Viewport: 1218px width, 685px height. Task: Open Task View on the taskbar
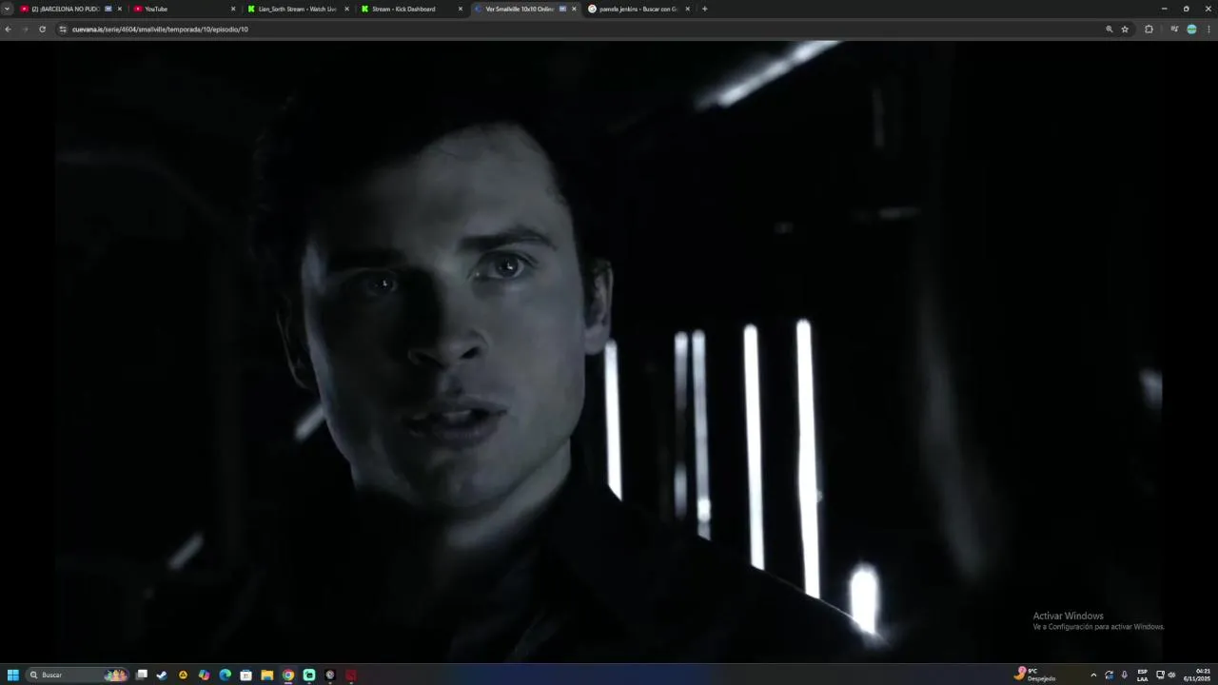pos(142,675)
